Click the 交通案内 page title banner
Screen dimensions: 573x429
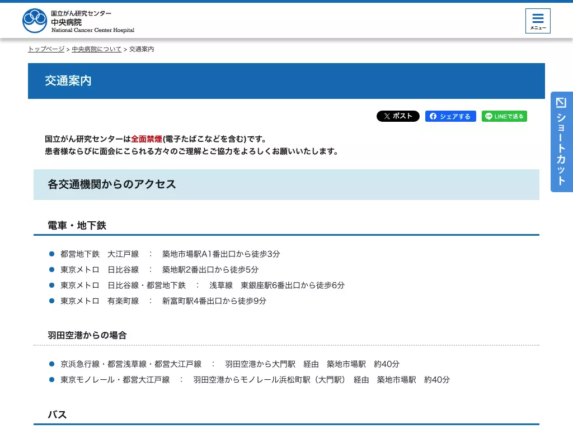[286, 80]
